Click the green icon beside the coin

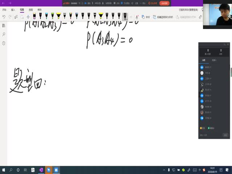point(209,128)
